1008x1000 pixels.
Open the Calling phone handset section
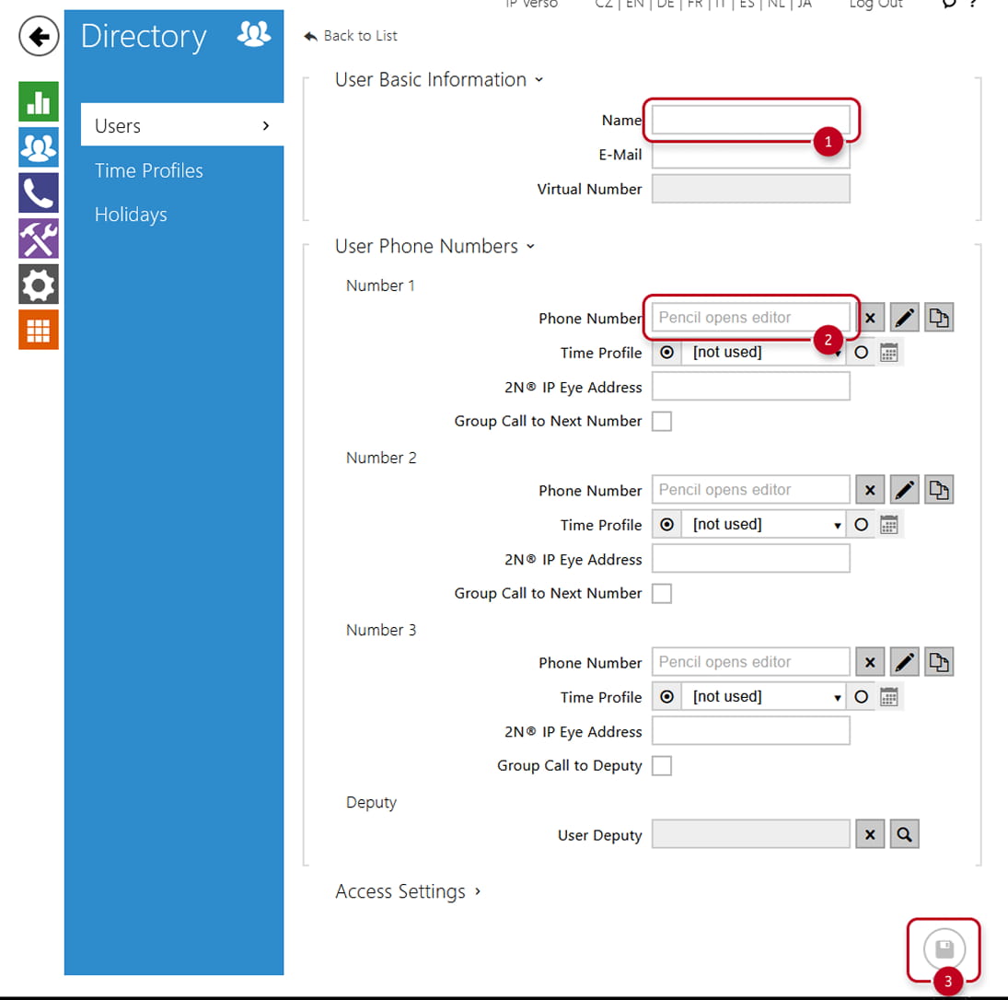tap(39, 193)
